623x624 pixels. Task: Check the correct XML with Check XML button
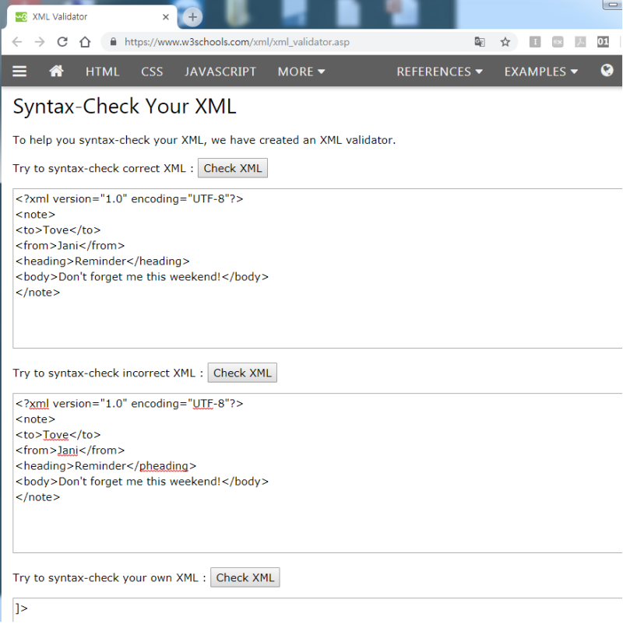coord(232,167)
